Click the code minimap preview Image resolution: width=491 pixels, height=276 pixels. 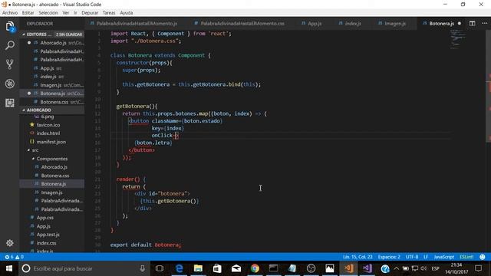click(458, 39)
